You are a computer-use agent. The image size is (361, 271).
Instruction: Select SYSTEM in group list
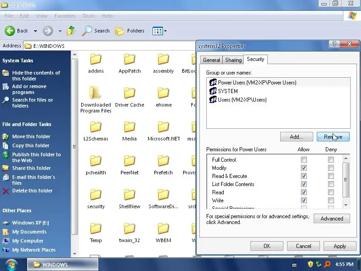pos(278,91)
